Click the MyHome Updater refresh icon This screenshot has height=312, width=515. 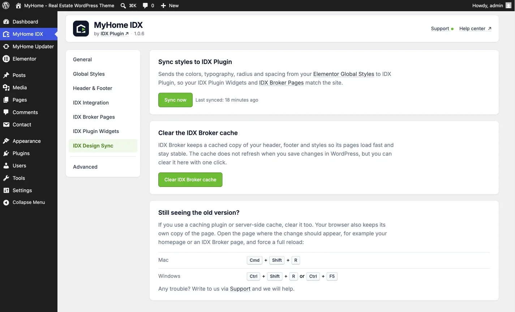pyautogui.click(x=6, y=46)
